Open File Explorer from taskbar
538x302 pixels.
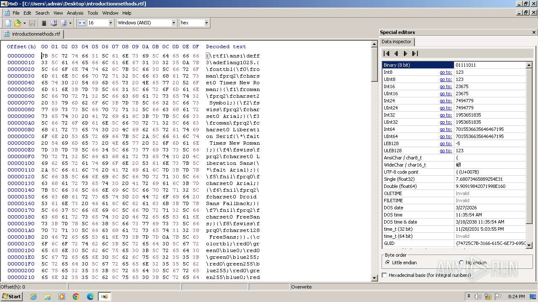click(47, 297)
